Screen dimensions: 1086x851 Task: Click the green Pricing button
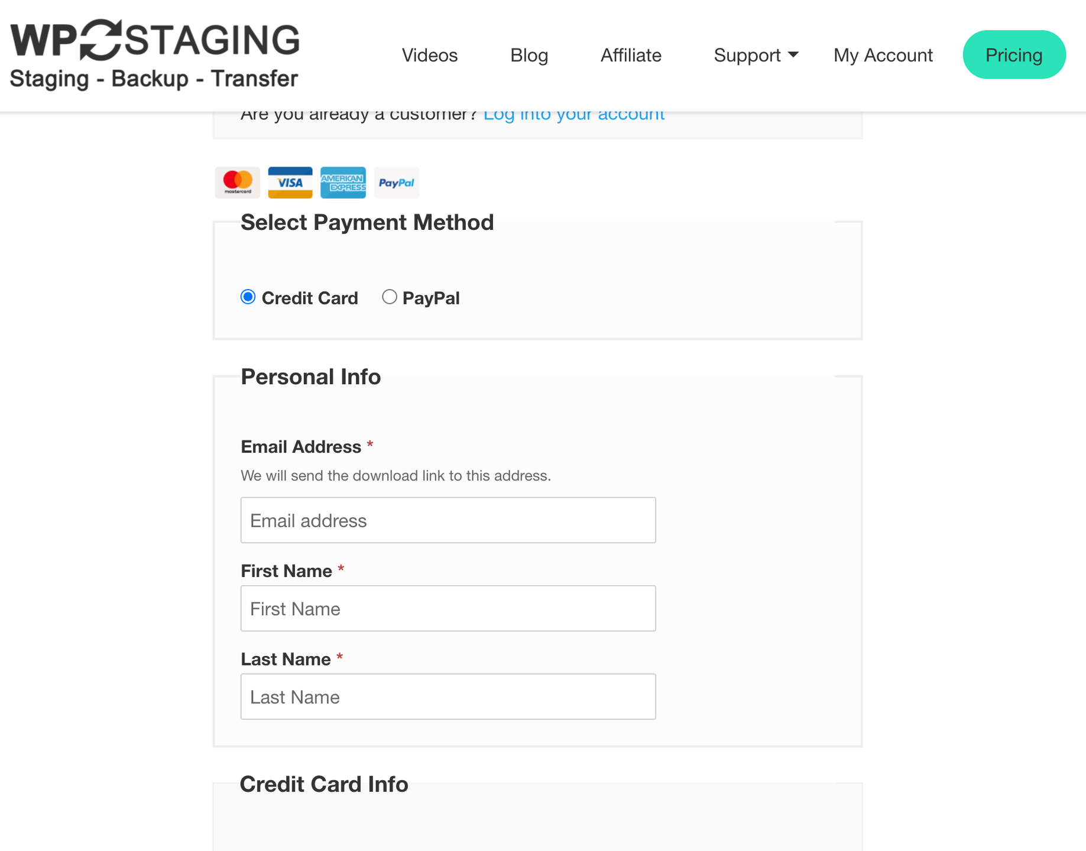click(x=1014, y=54)
